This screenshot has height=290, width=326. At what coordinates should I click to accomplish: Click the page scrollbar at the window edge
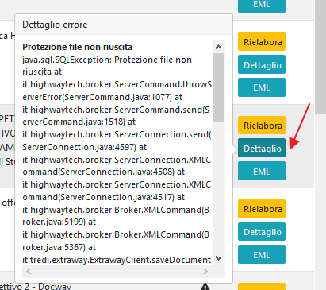coord(320,57)
